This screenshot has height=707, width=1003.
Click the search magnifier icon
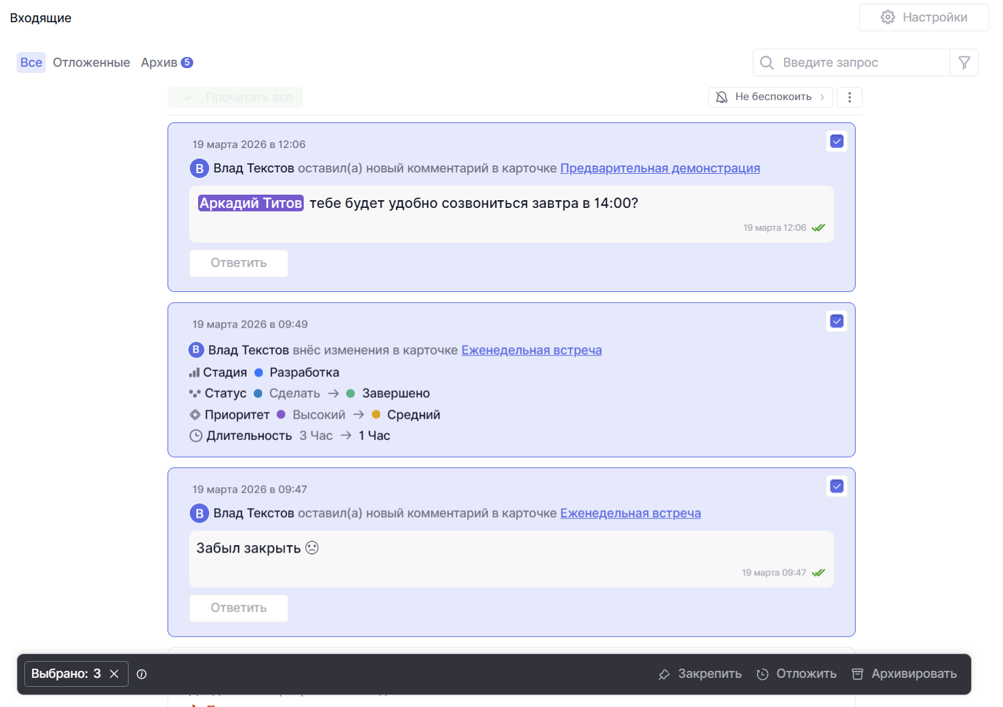767,63
